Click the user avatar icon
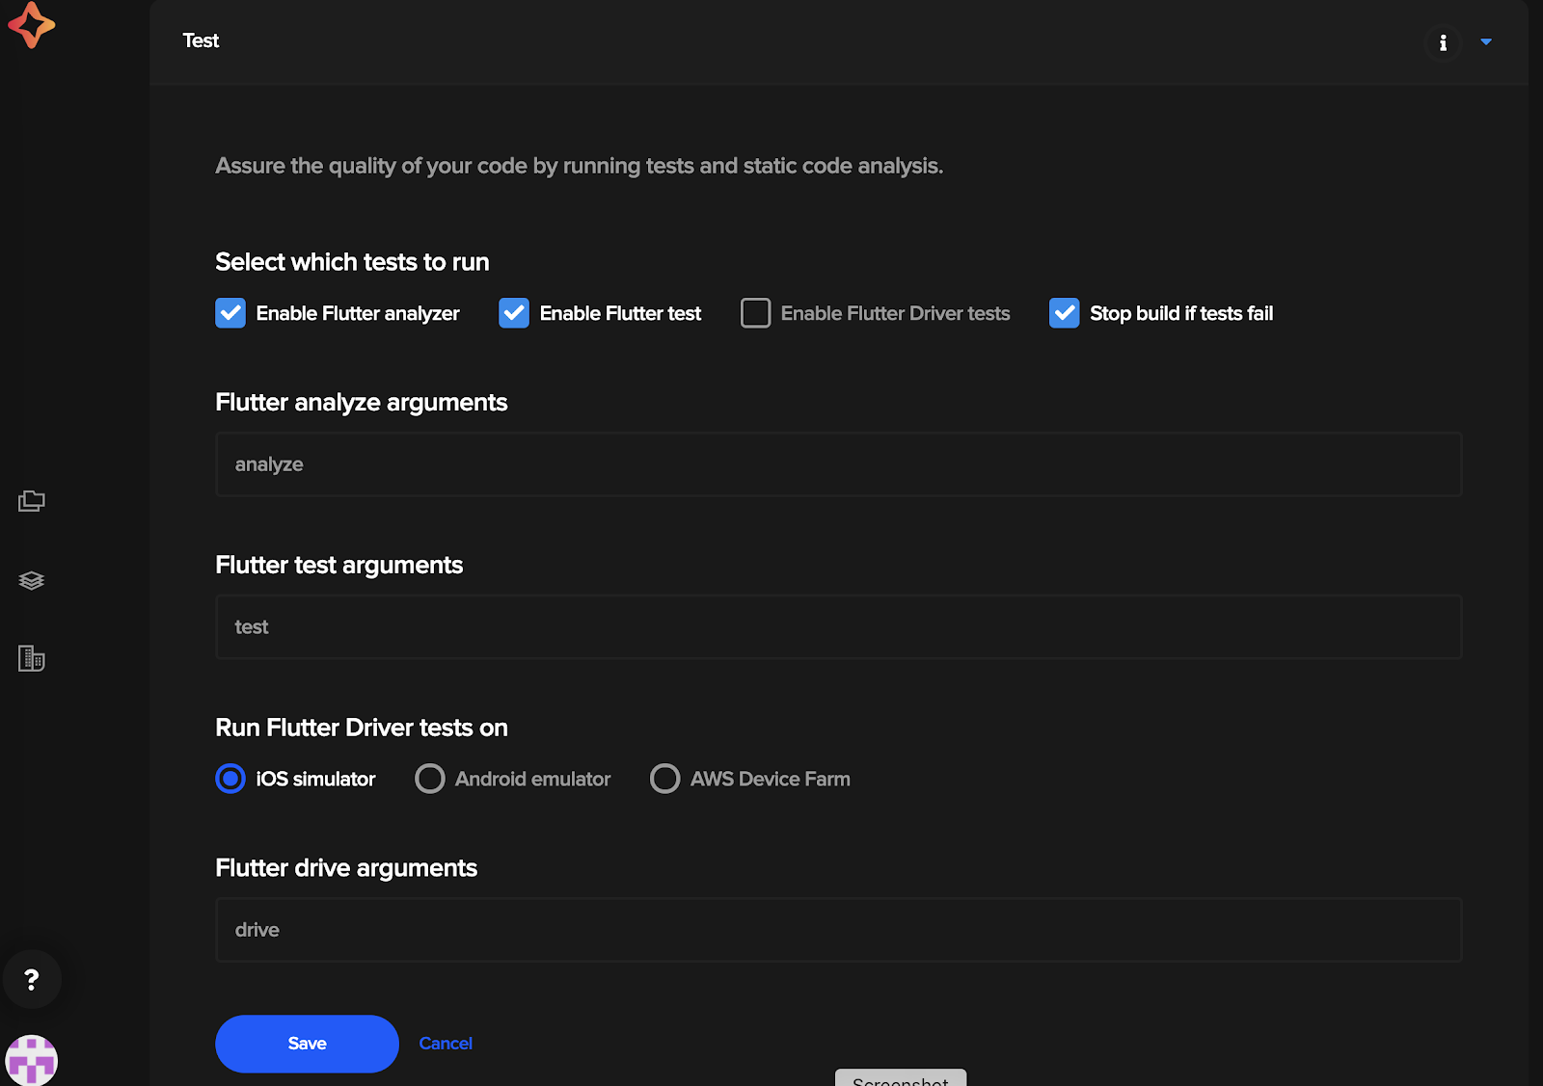1543x1086 pixels. click(x=32, y=1060)
